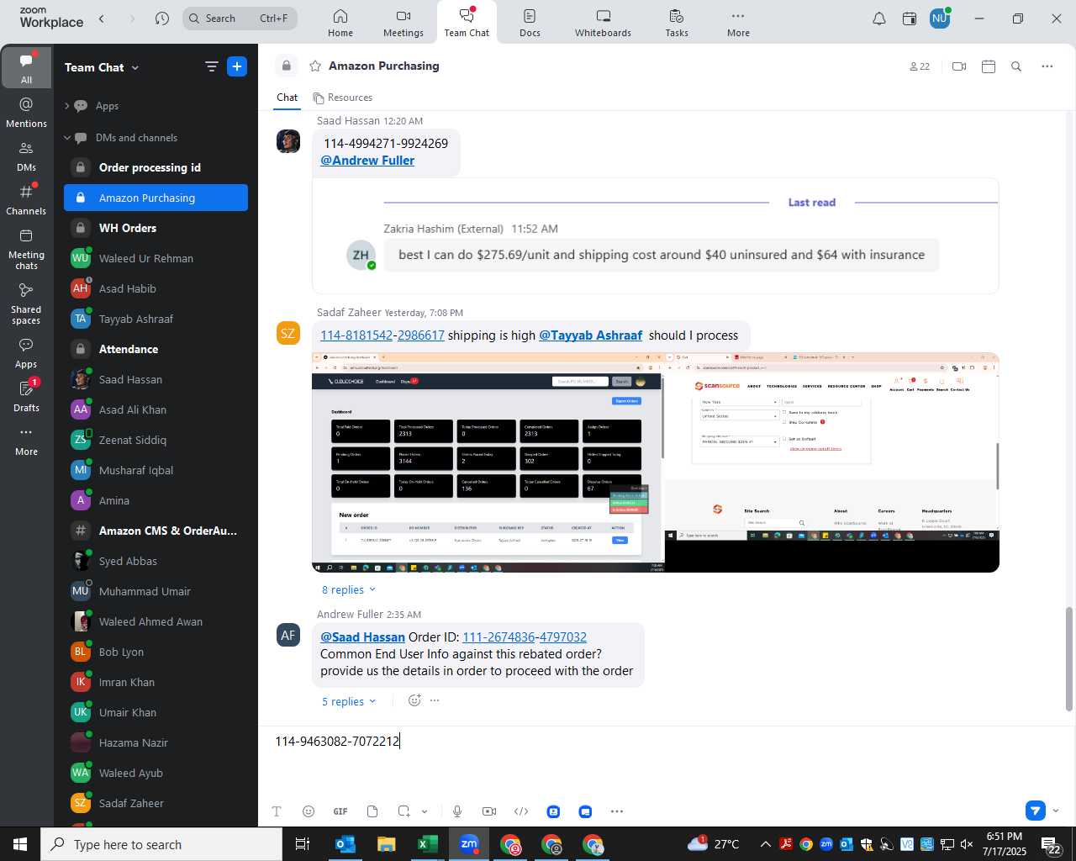Open order link 114-8181542
The image size is (1076, 861).
(x=356, y=335)
